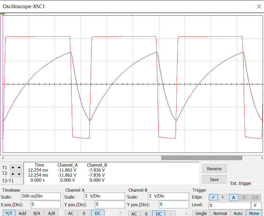Click the Save button
Image resolution: width=264 pixels, height=216 pixels.
[x=214, y=180]
